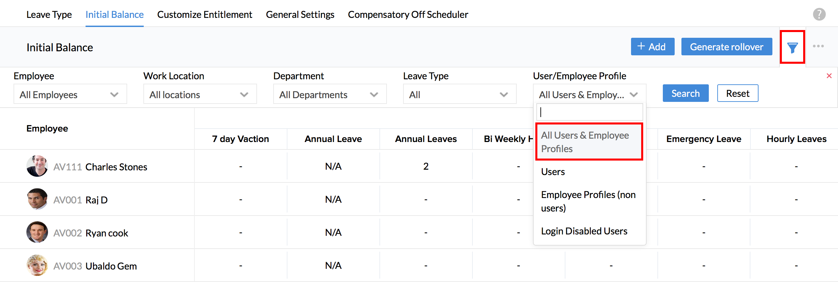Select Login Disabled Users option

[584, 231]
